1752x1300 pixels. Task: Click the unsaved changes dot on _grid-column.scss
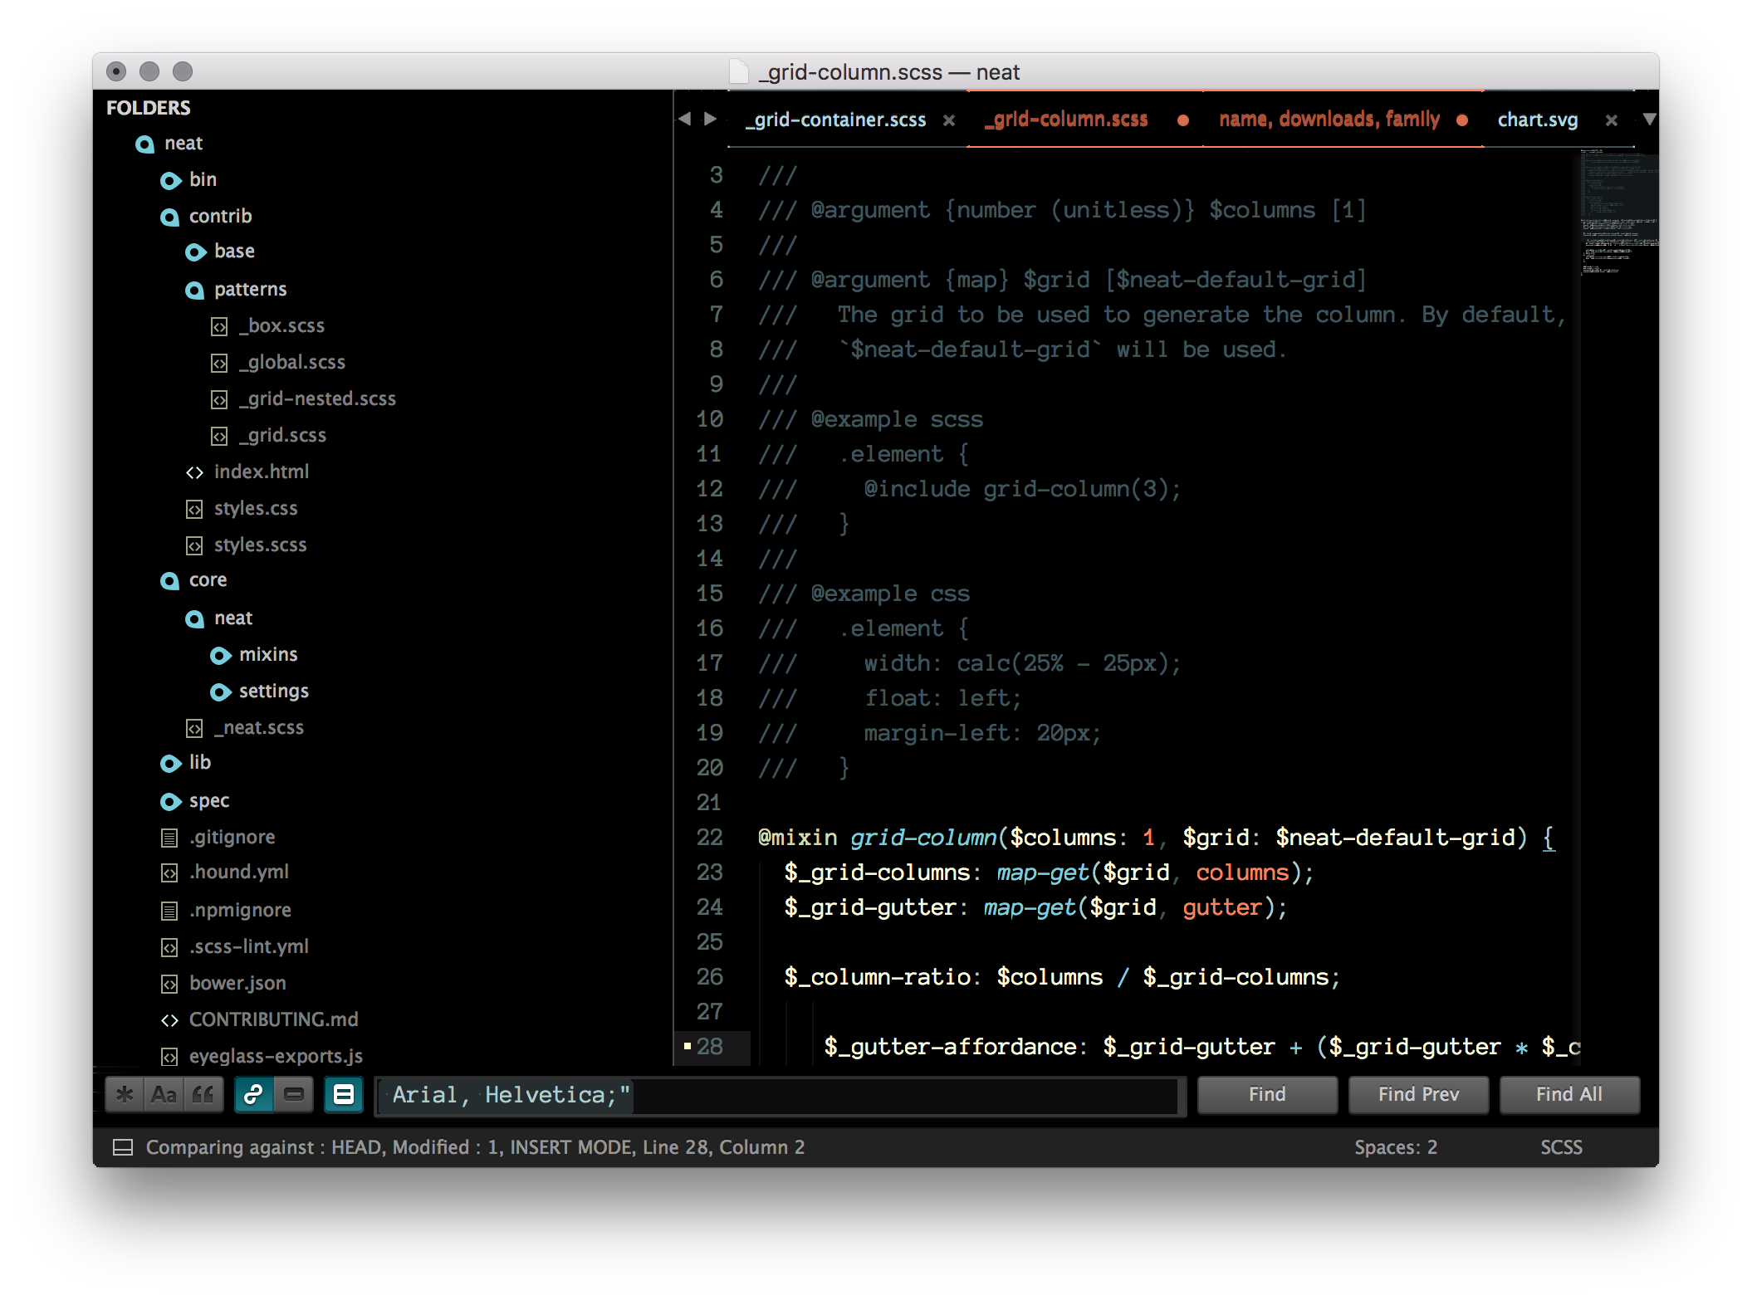[x=1182, y=120]
